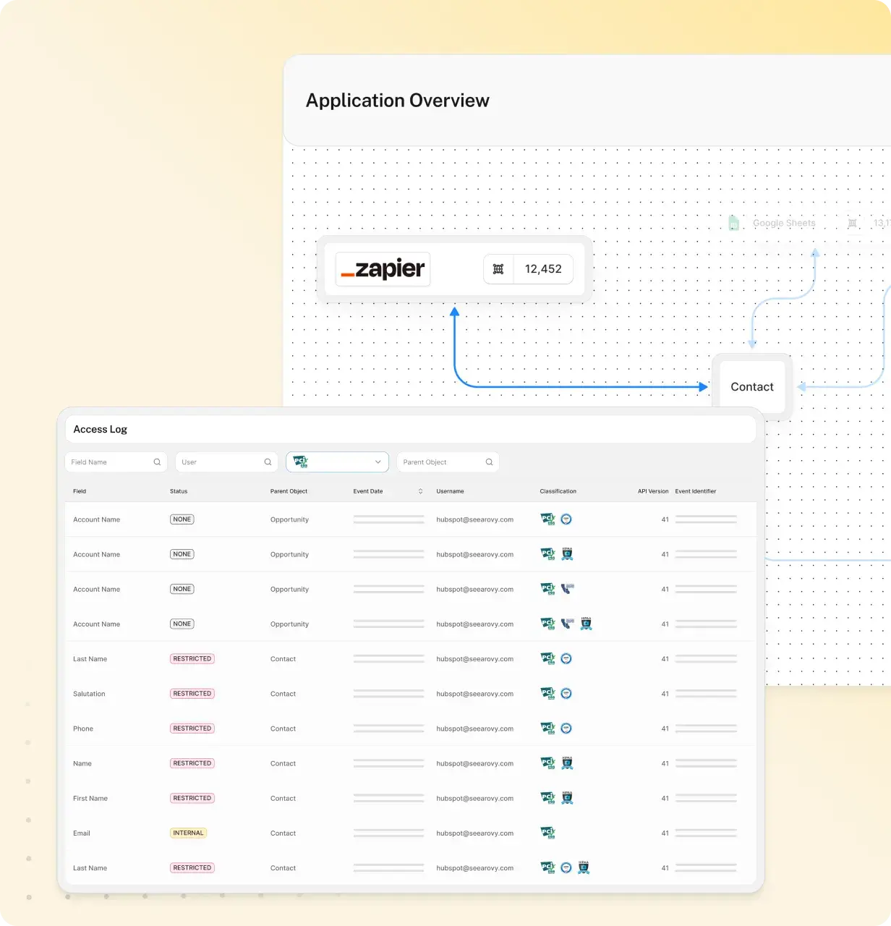Click the Classification column header

point(558,491)
